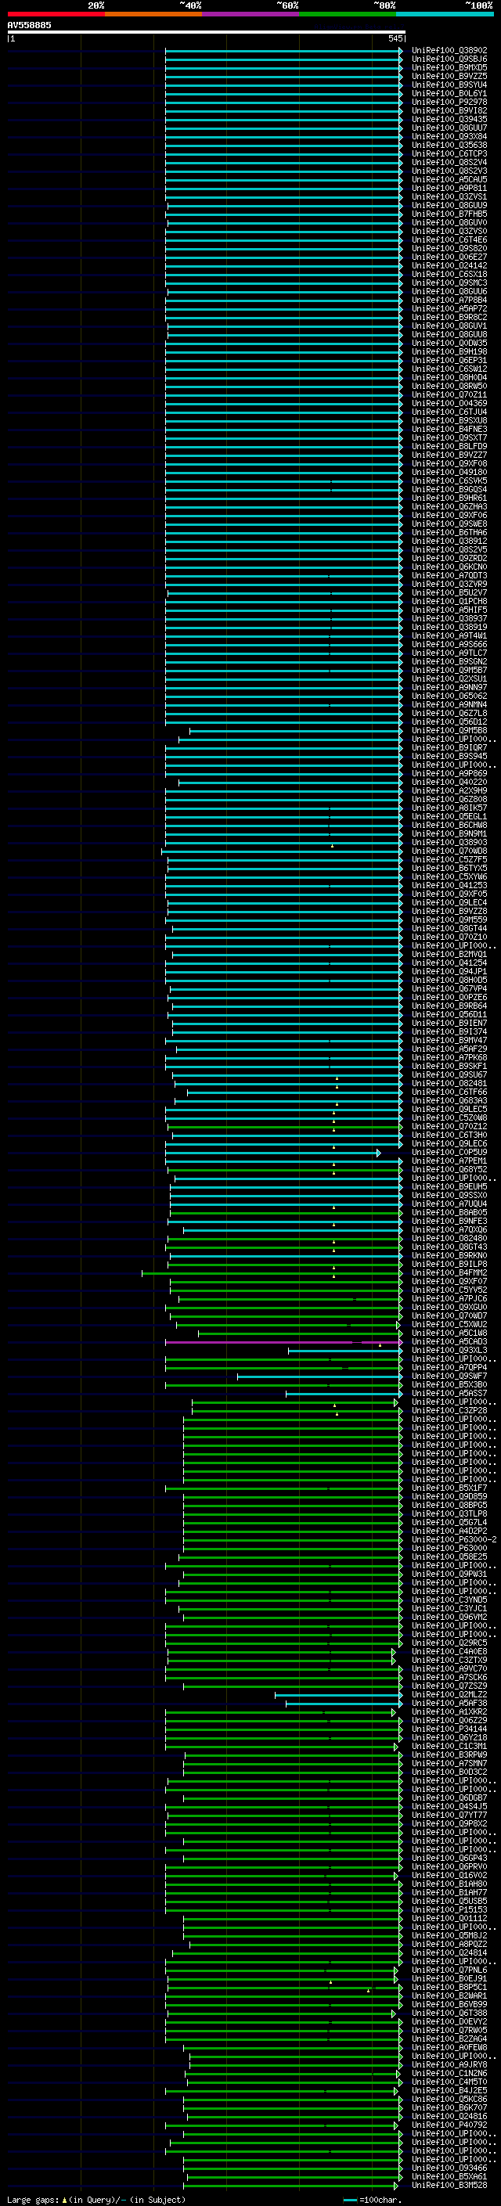Select the label UniRef100_B9RB64

449,1006
